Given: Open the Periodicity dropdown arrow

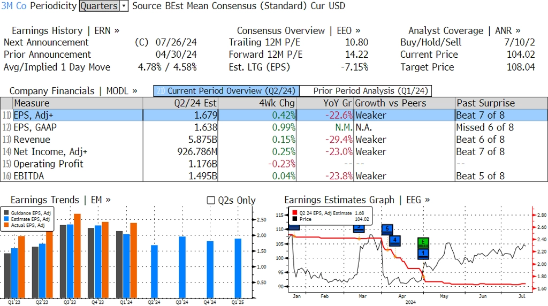Looking at the screenshot, I should tap(124, 6).
